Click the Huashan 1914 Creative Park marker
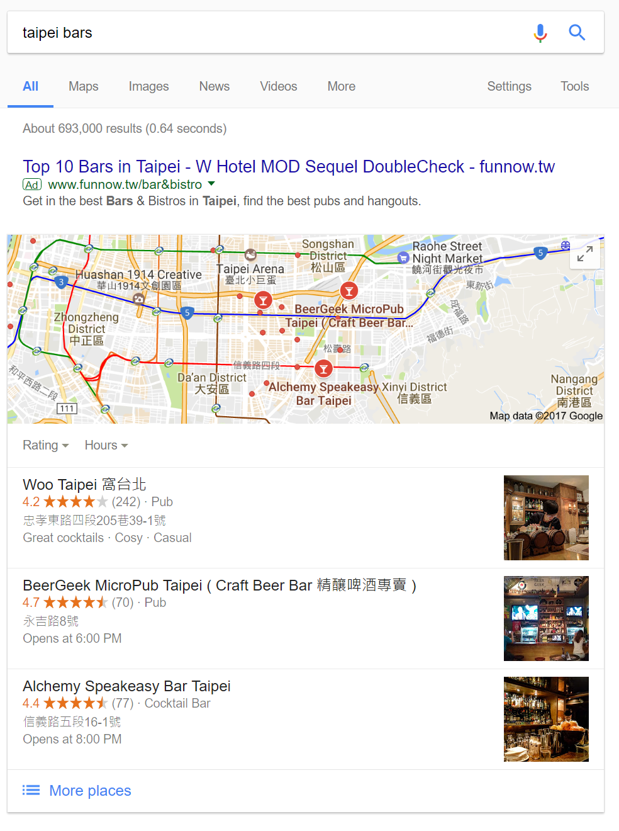This screenshot has height=831, width=619. click(138, 298)
